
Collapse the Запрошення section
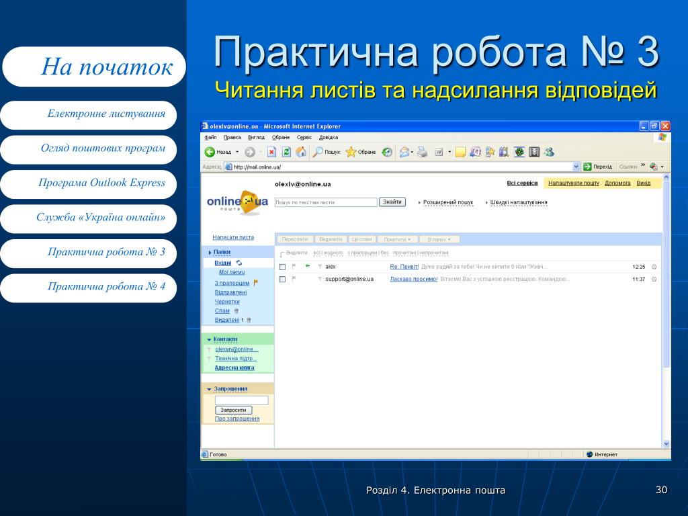[210, 389]
